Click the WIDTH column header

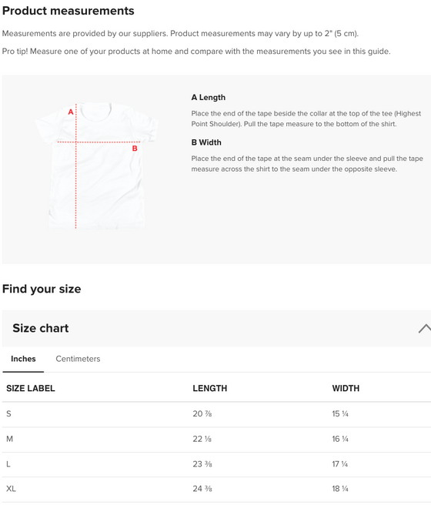click(346, 389)
